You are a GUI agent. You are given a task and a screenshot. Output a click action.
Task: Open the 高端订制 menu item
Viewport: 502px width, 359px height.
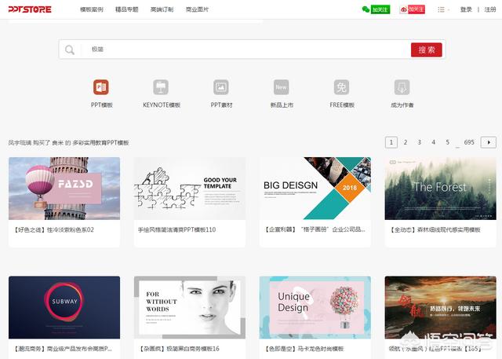[162, 9]
